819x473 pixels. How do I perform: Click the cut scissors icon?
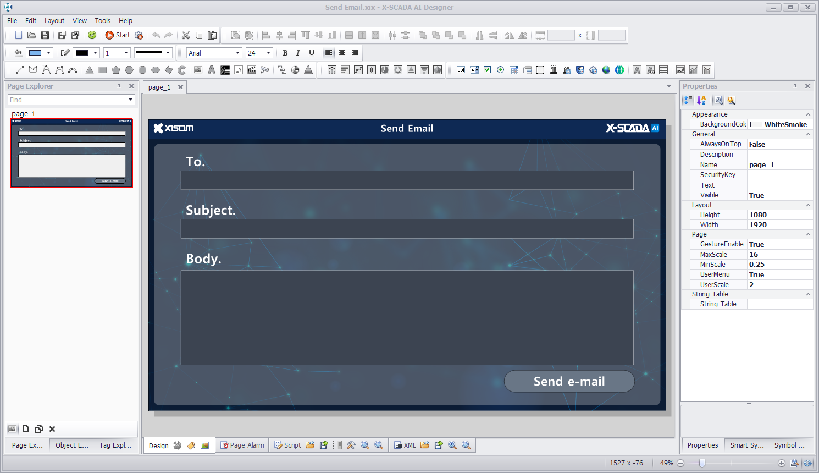186,35
